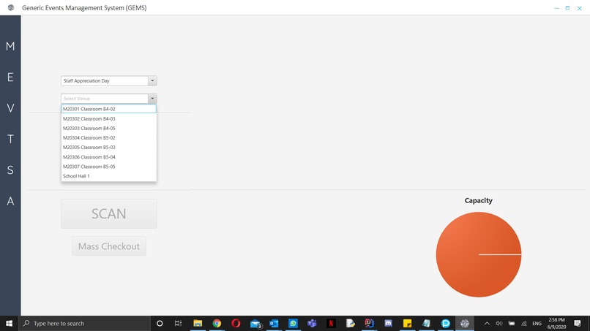Open Microsoft Teams from taskbar
590x331 pixels.
pos(312,323)
